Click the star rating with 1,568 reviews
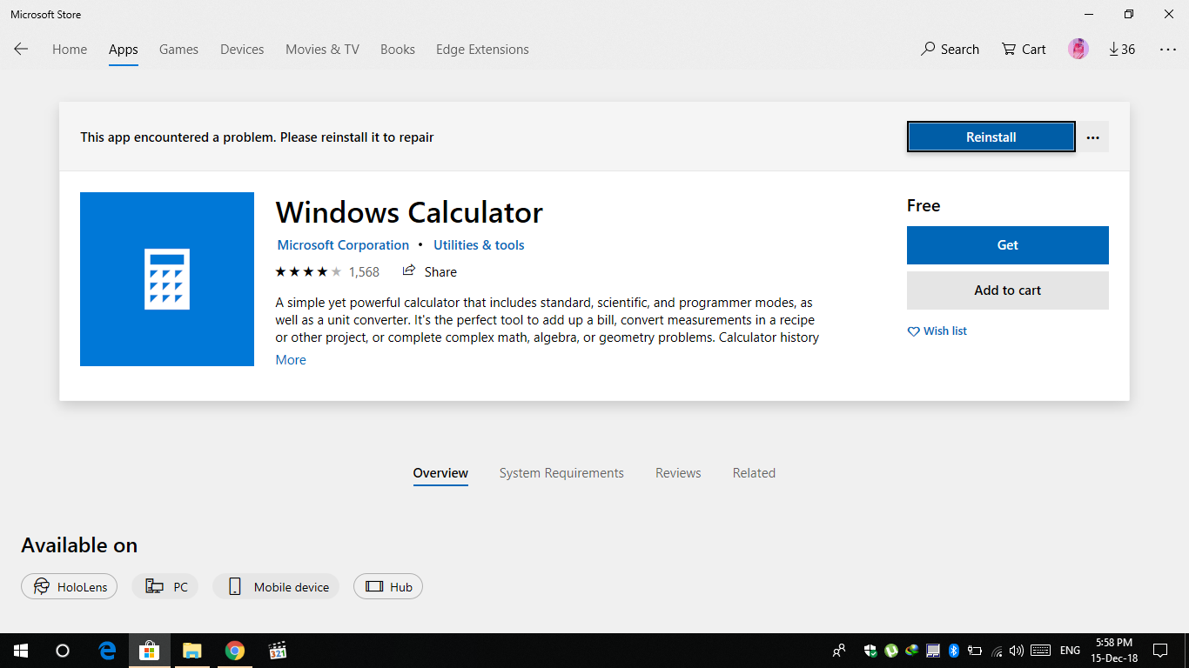The width and height of the screenshot is (1189, 668). 327,272
